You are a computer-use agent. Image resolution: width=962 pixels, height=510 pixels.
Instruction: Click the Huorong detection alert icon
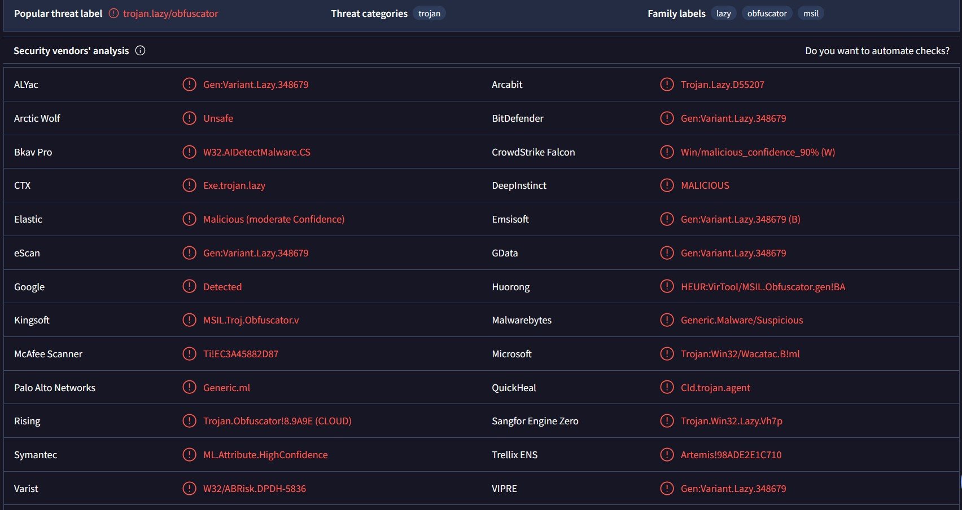667,287
